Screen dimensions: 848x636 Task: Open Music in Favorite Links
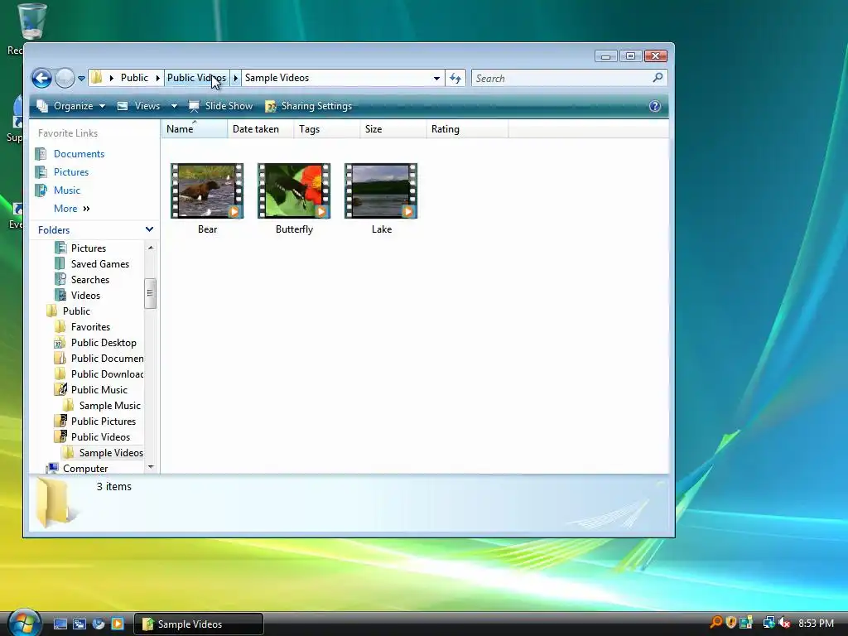tap(66, 190)
